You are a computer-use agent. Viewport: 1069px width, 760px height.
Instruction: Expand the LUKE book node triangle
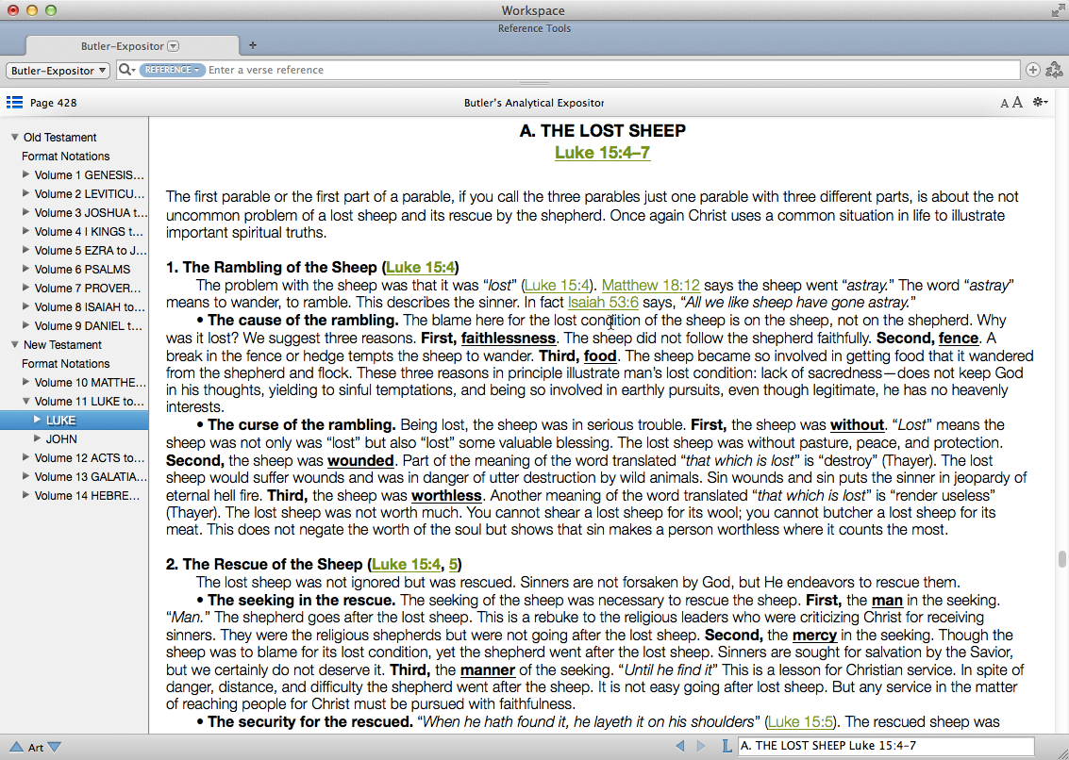click(38, 420)
